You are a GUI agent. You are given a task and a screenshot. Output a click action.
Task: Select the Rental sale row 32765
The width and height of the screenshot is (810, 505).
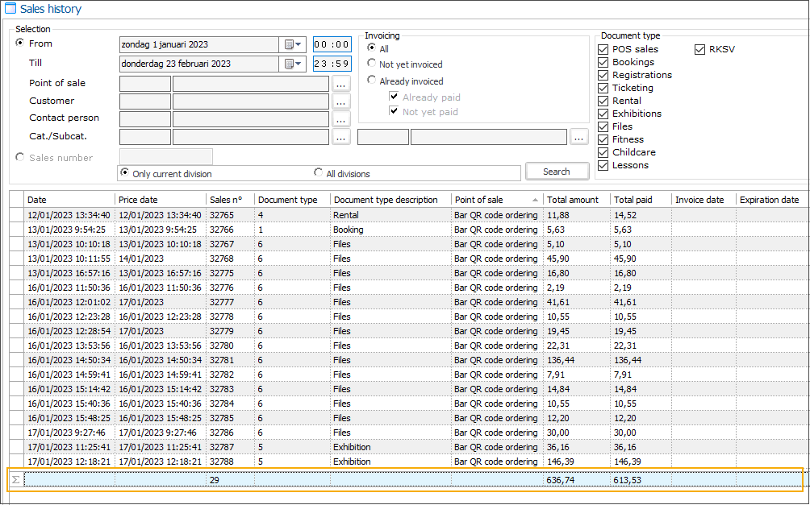point(242,215)
